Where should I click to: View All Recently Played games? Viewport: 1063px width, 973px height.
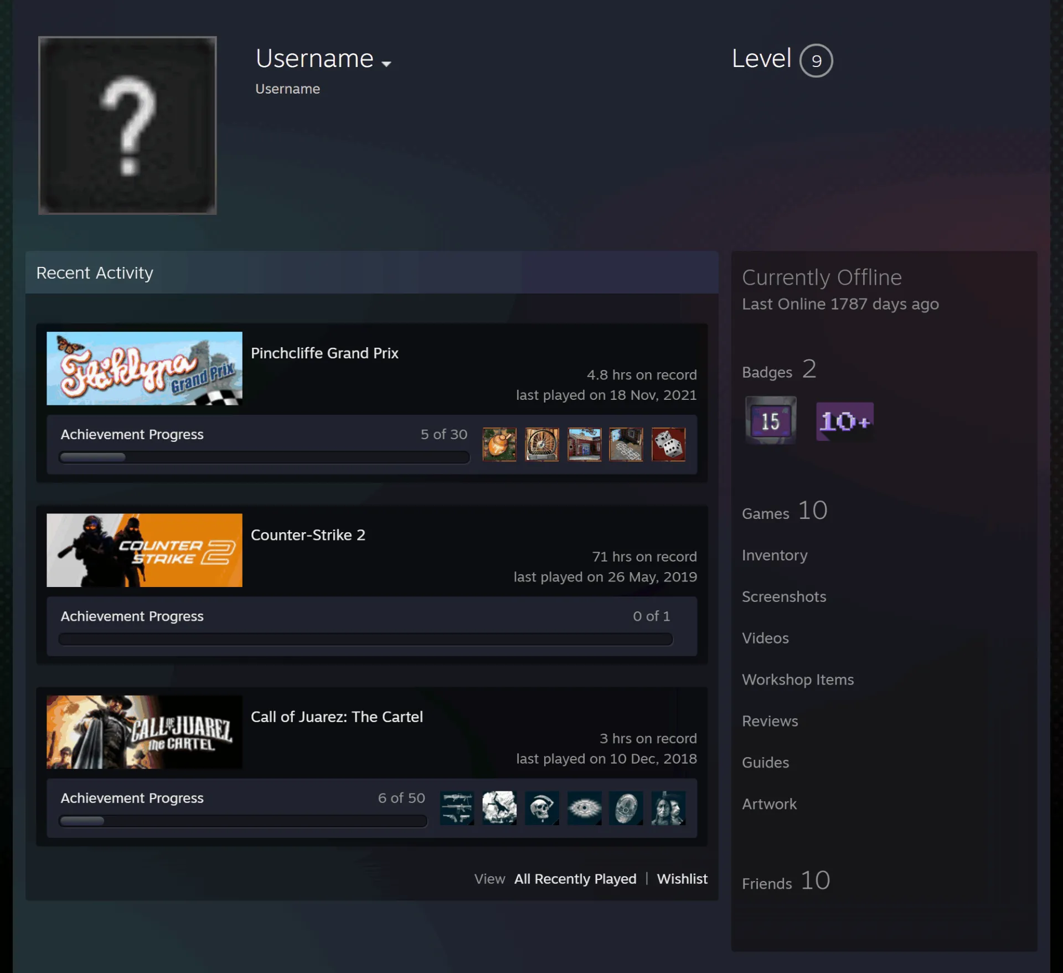click(575, 879)
